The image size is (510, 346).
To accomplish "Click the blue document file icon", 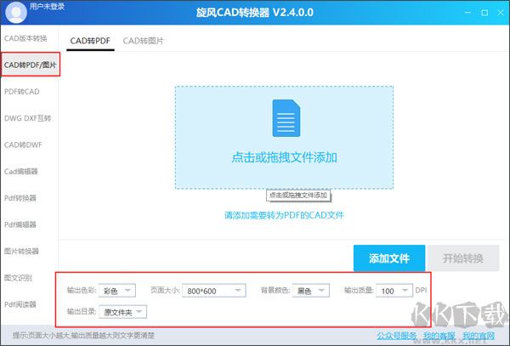I will [x=286, y=118].
